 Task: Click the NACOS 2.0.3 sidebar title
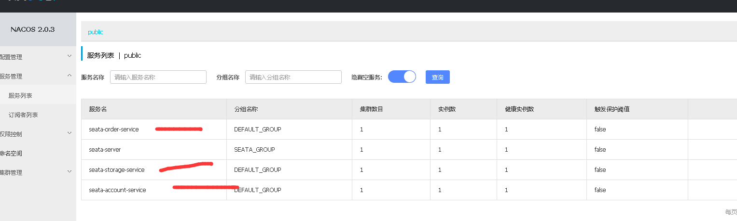tap(33, 29)
